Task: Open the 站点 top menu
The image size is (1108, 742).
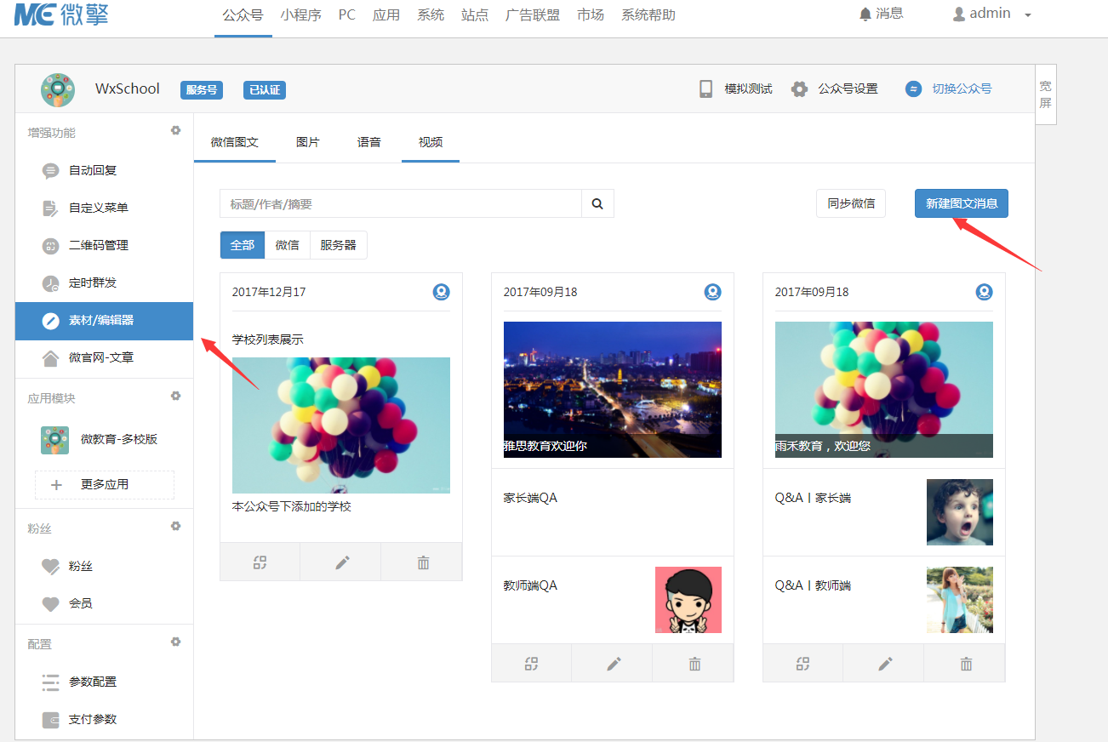Action: [475, 14]
